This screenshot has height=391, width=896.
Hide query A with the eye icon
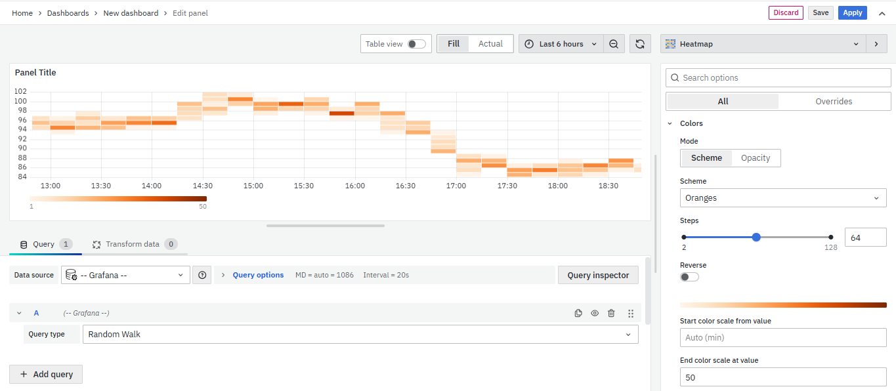tap(595, 314)
